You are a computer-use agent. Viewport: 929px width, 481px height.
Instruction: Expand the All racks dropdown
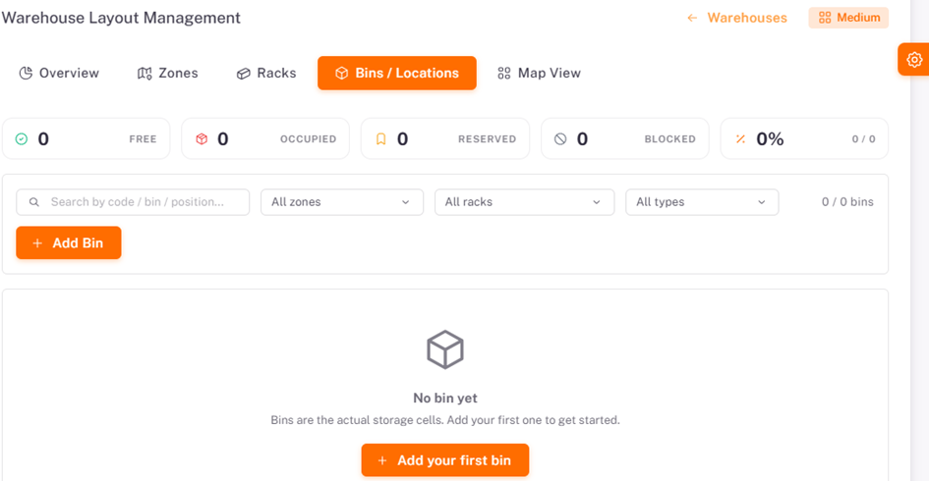click(524, 202)
